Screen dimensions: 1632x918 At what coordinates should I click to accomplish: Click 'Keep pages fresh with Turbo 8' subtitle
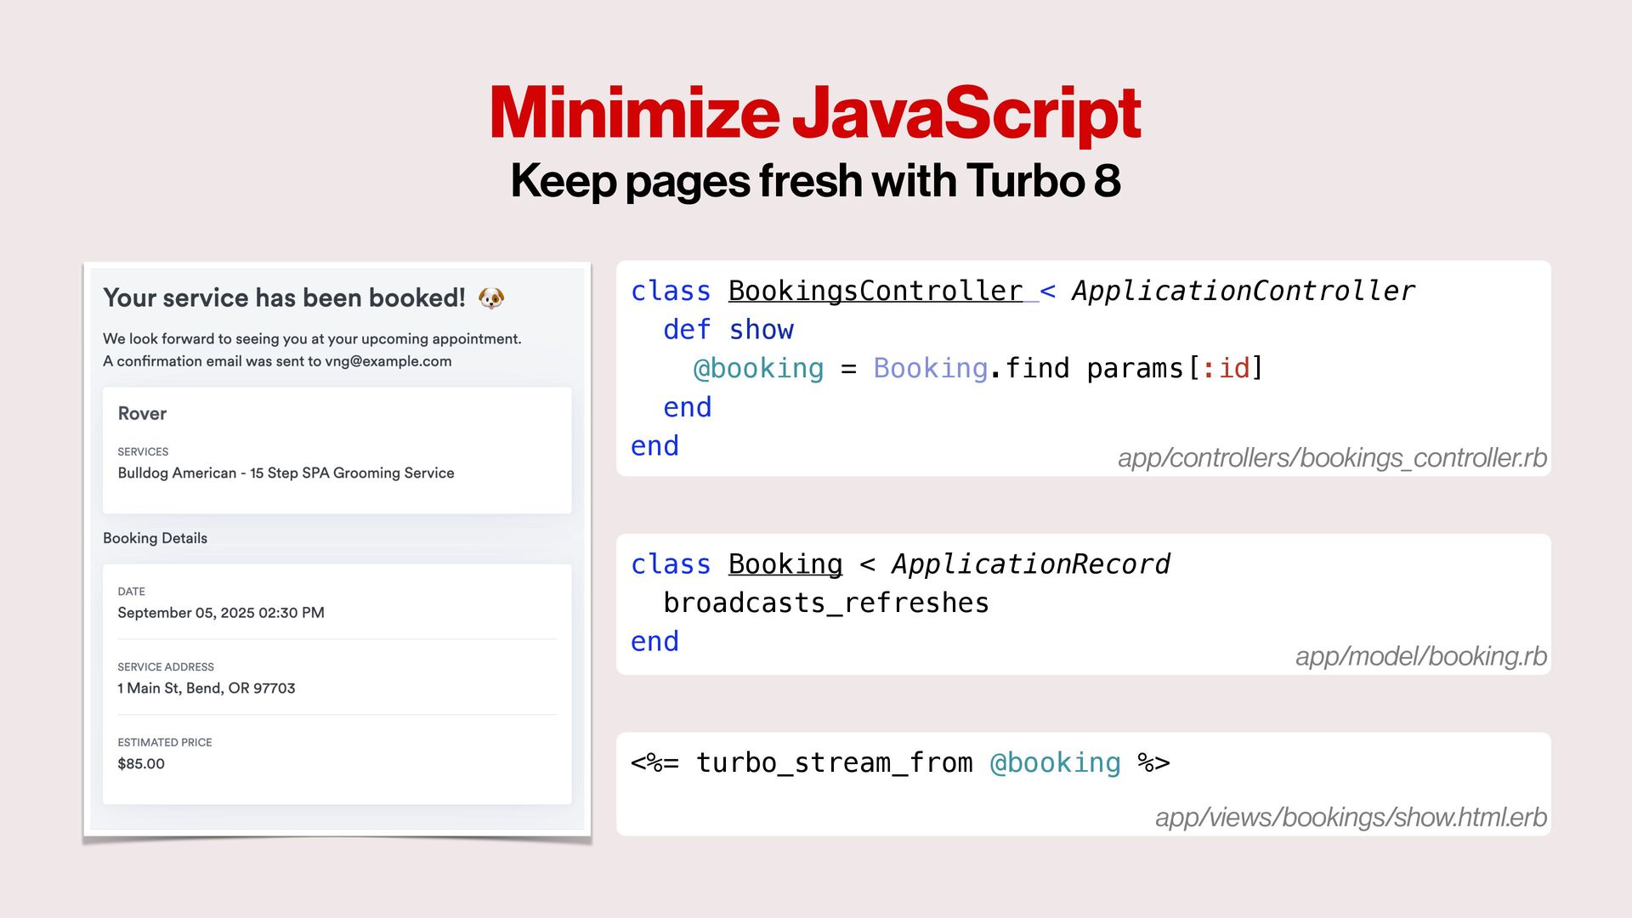814,180
